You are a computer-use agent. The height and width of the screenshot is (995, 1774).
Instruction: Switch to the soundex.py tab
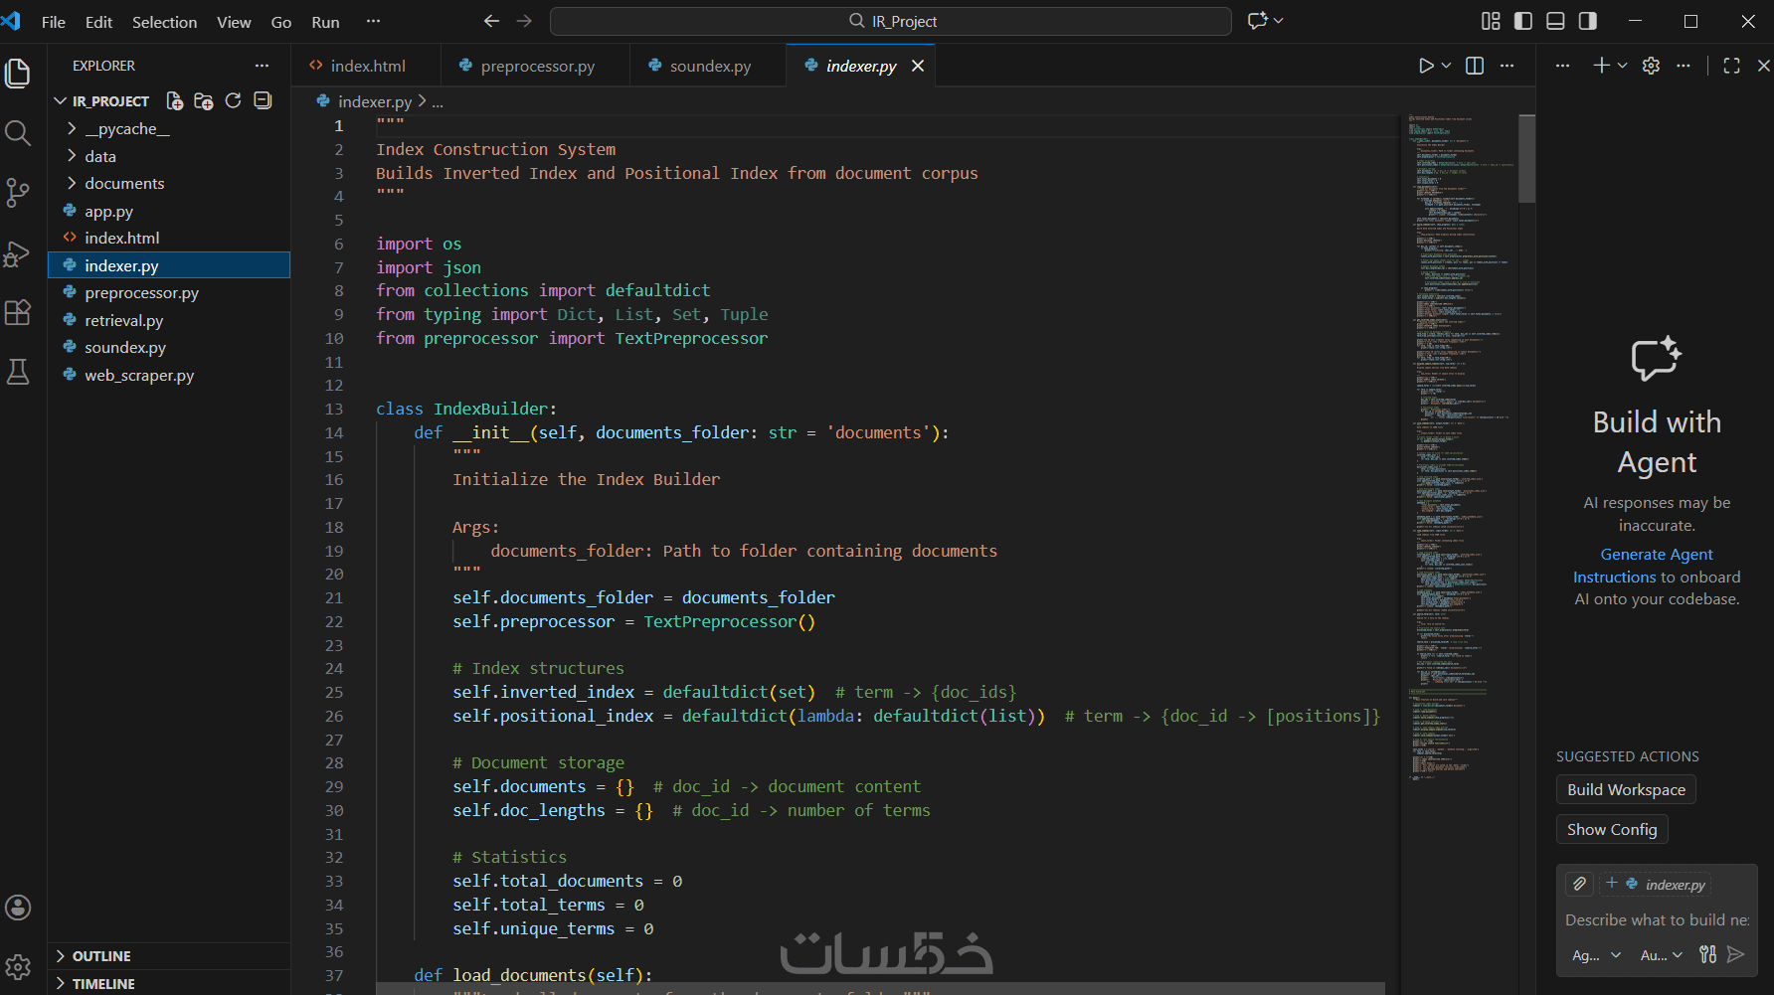pos(708,66)
